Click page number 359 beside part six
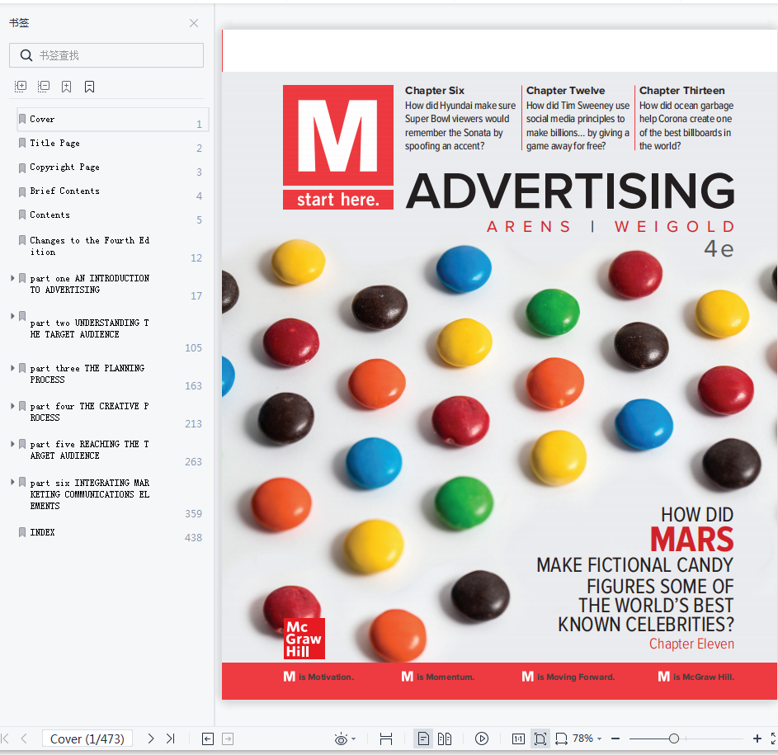Viewport: 778px width, 755px height. 194,514
